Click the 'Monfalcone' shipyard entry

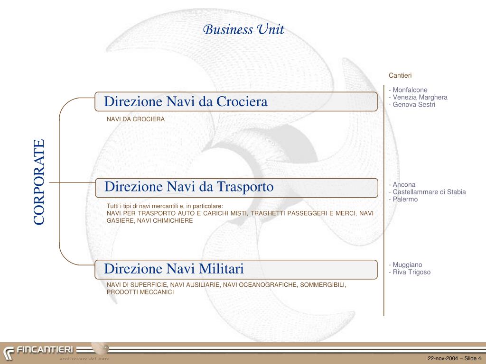pos(408,90)
